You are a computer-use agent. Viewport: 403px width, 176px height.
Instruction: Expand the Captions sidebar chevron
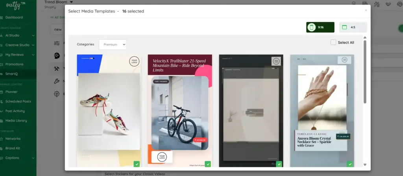pyautogui.click(x=33, y=158)
